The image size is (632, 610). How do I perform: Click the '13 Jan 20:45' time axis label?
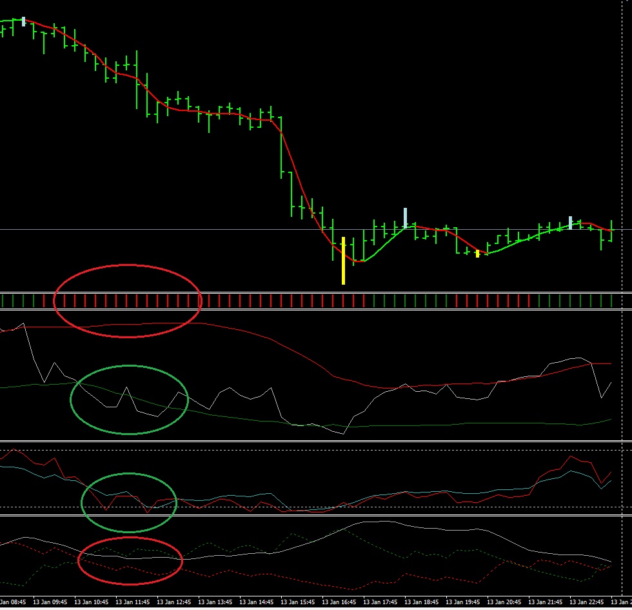coord(504,602)
